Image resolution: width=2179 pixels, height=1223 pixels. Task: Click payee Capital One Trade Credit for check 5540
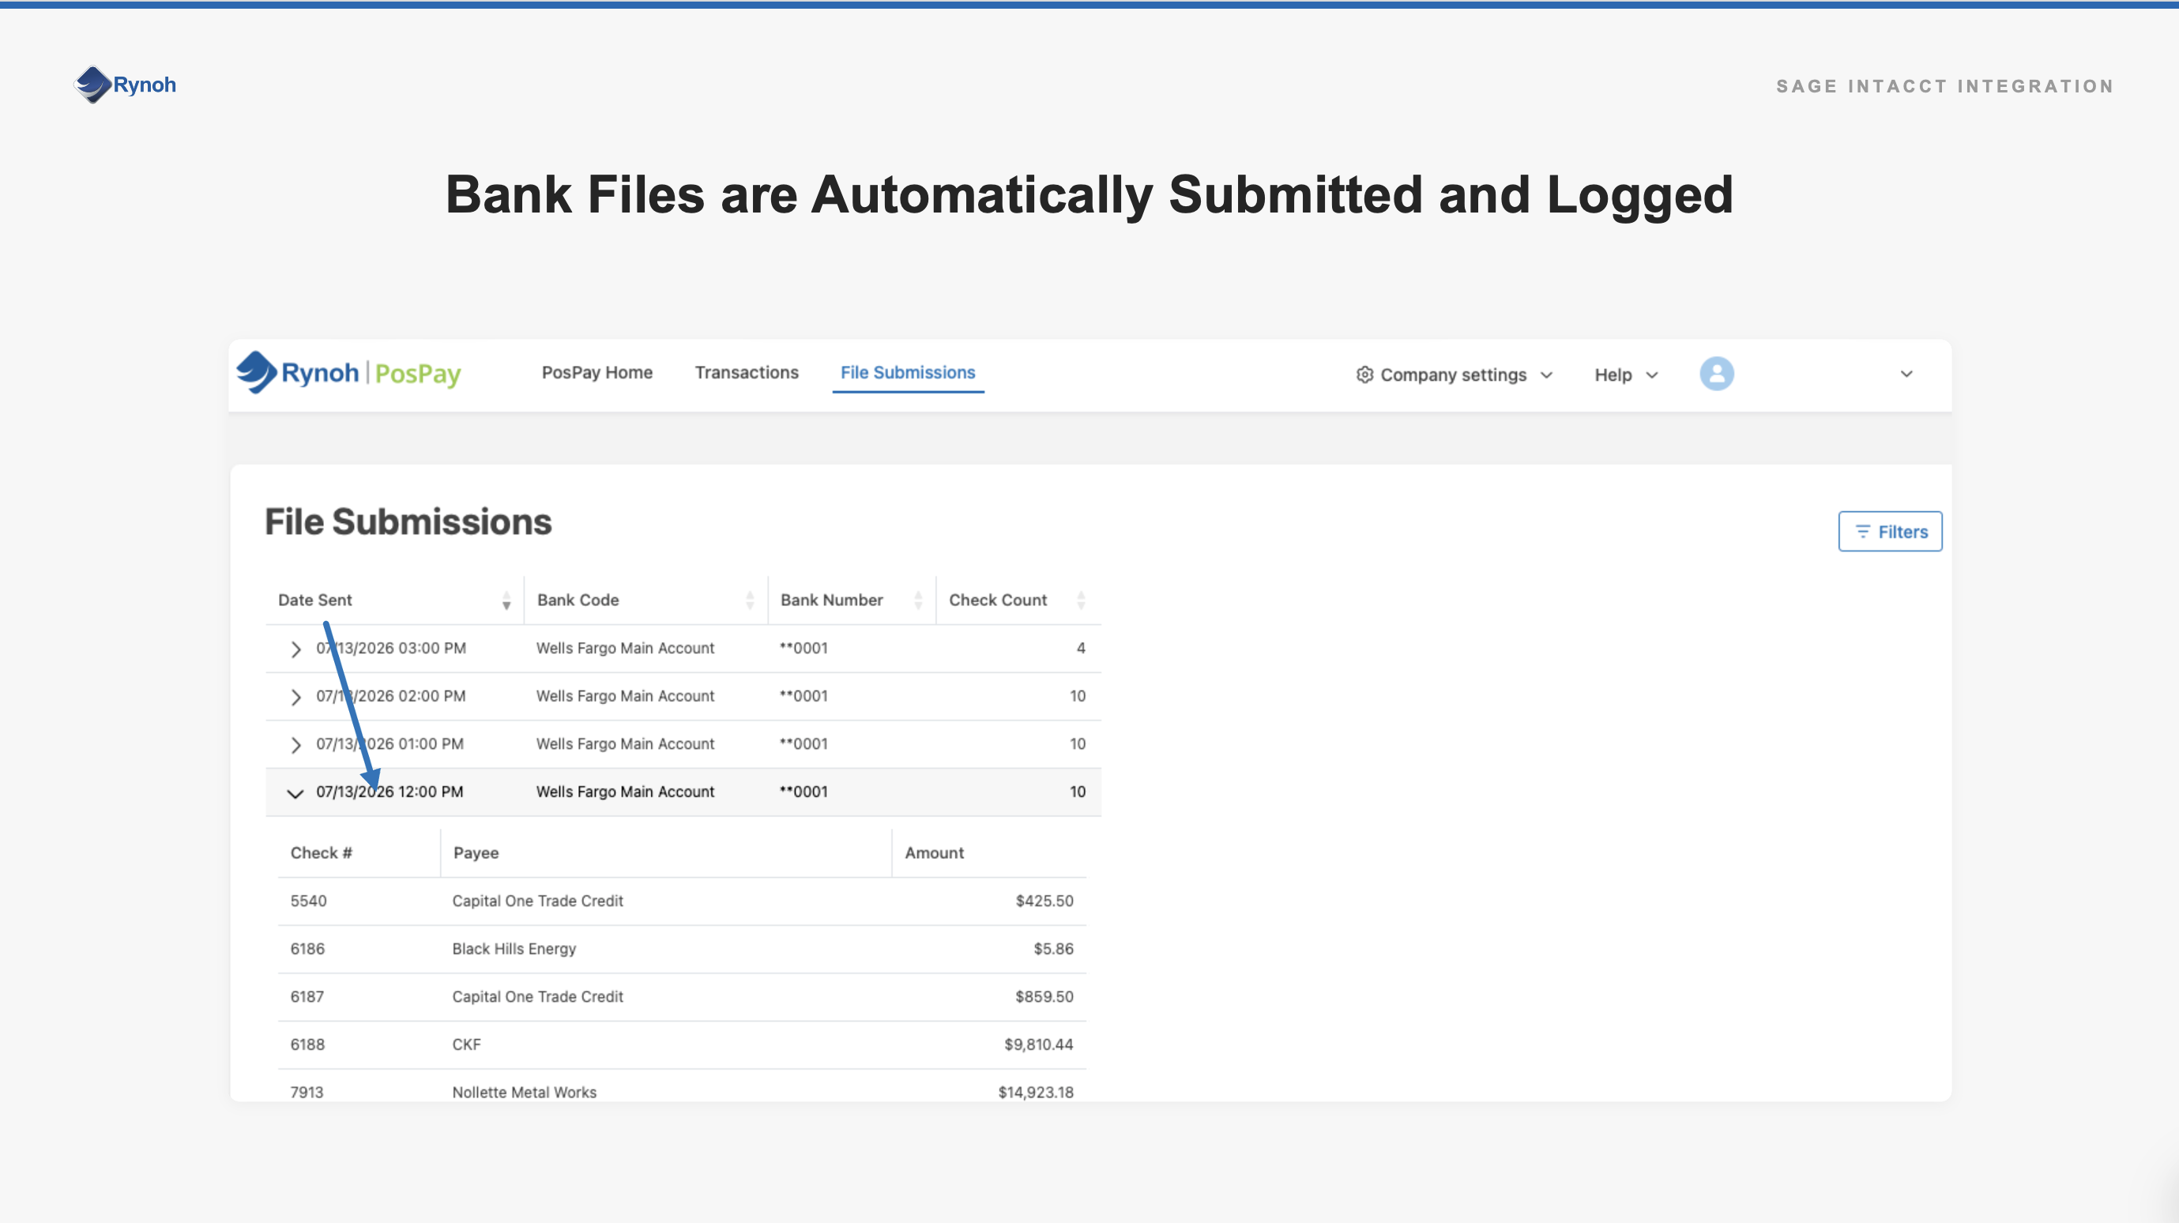tap(537, 901)
